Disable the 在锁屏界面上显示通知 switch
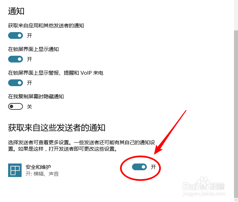The width and height of the screenshot is (238, 202). 16,59
